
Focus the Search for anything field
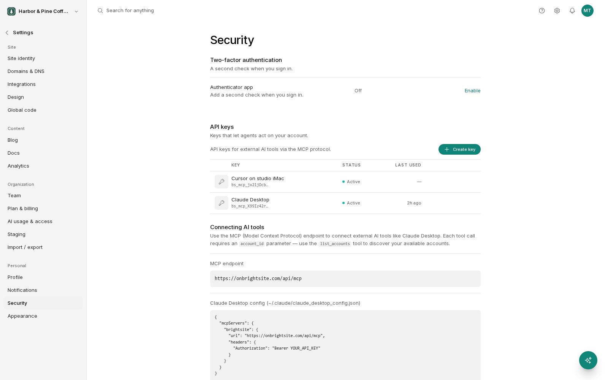(130, 11)
